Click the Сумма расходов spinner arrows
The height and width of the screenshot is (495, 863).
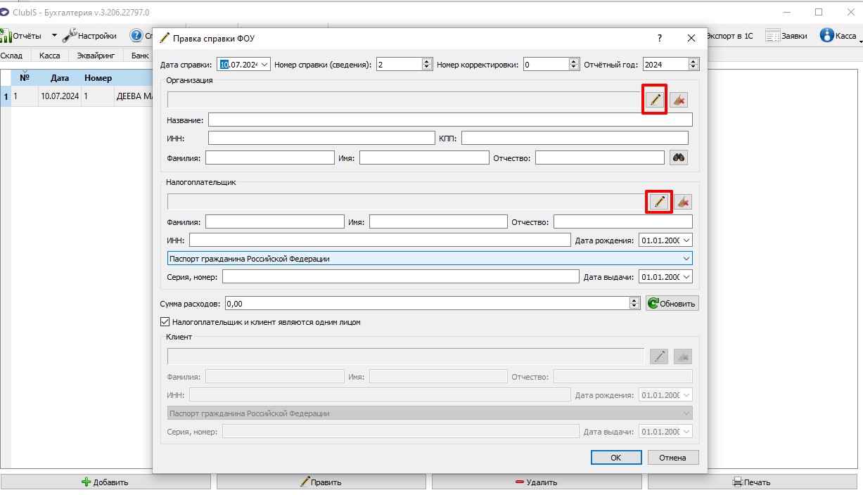[636, 304]
